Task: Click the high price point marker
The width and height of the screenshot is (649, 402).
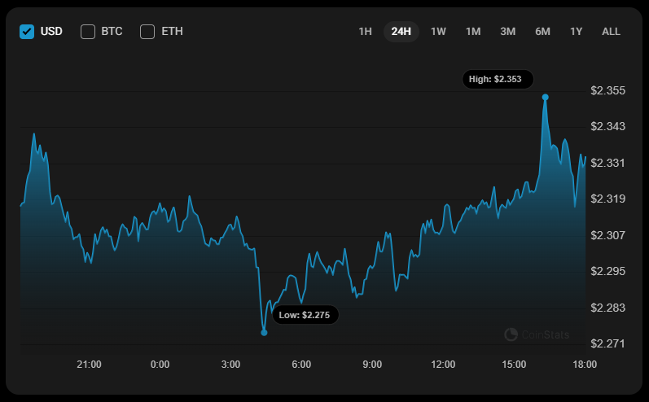Action: 545,97
